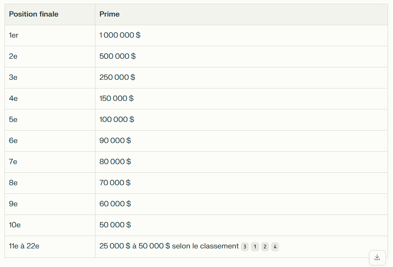Click the 1er position cell

tap(50, 36)
